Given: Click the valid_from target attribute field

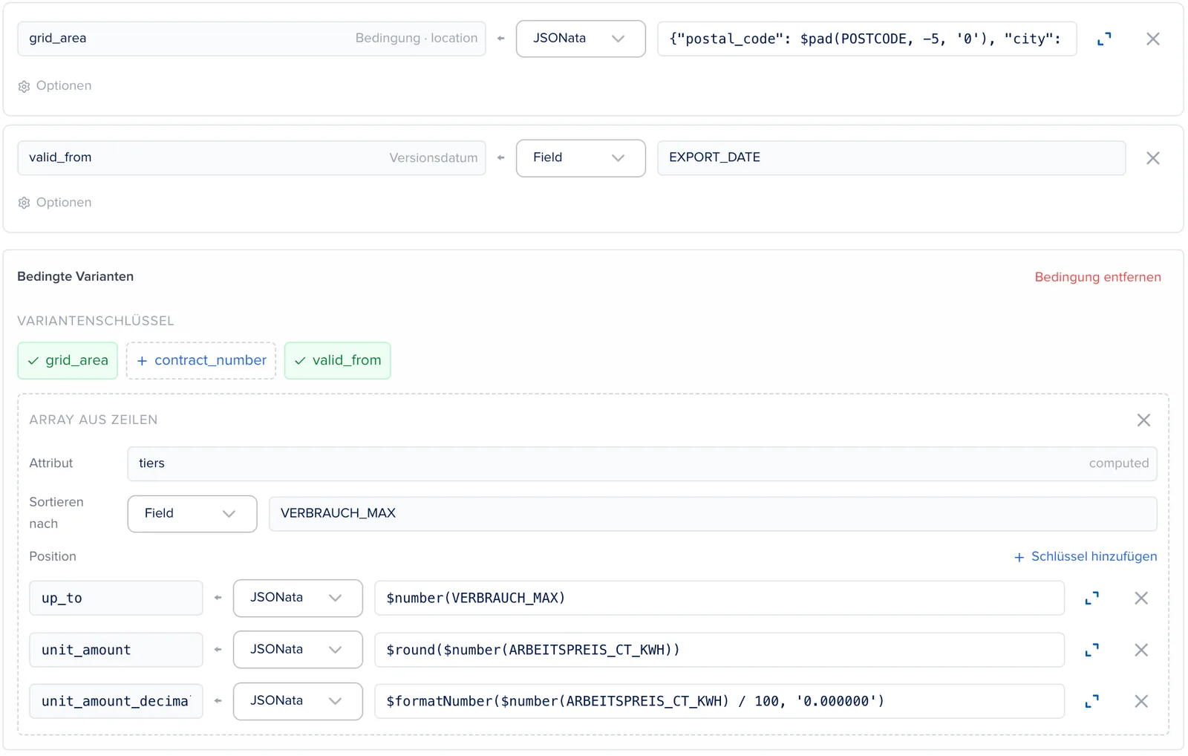Looking at the screenshot, I should (252, 158).
